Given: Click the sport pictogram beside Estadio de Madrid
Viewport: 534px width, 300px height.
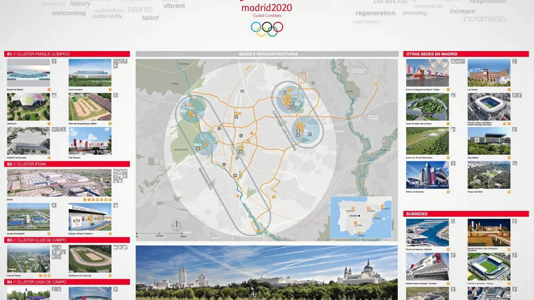Looking at the screenshot, I should 54,61.
